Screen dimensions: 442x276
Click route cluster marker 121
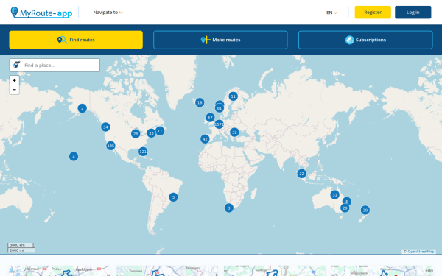(143, 152)
